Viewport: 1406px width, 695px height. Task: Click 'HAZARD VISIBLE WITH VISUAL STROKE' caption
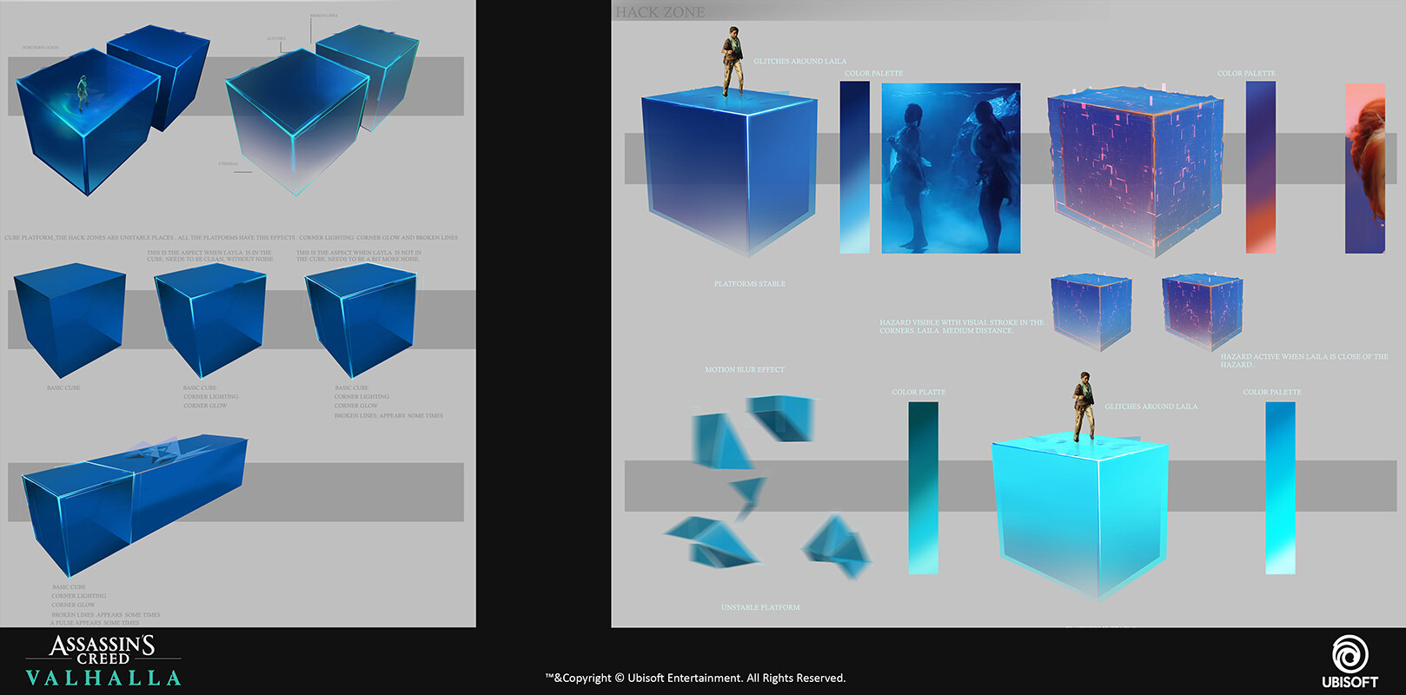click(961, 327)
